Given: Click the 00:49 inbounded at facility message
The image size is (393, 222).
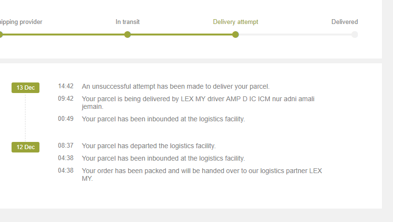Looking at the screenshot, I should pos(163,119).
